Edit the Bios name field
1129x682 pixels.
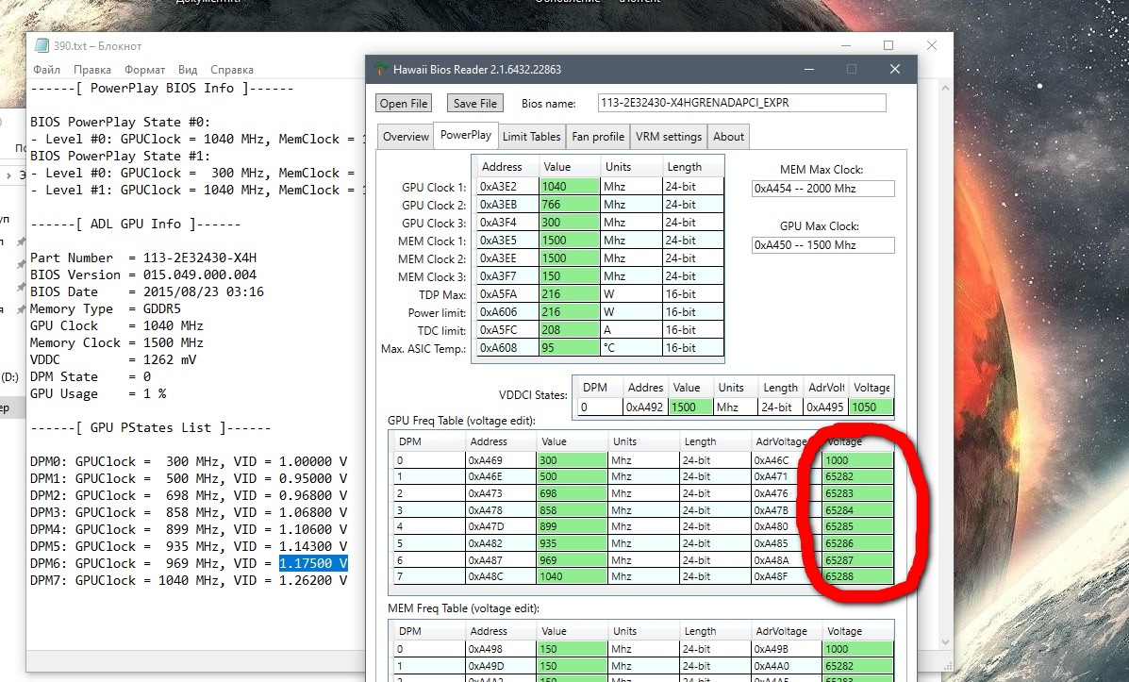click(x=741, y=102)
